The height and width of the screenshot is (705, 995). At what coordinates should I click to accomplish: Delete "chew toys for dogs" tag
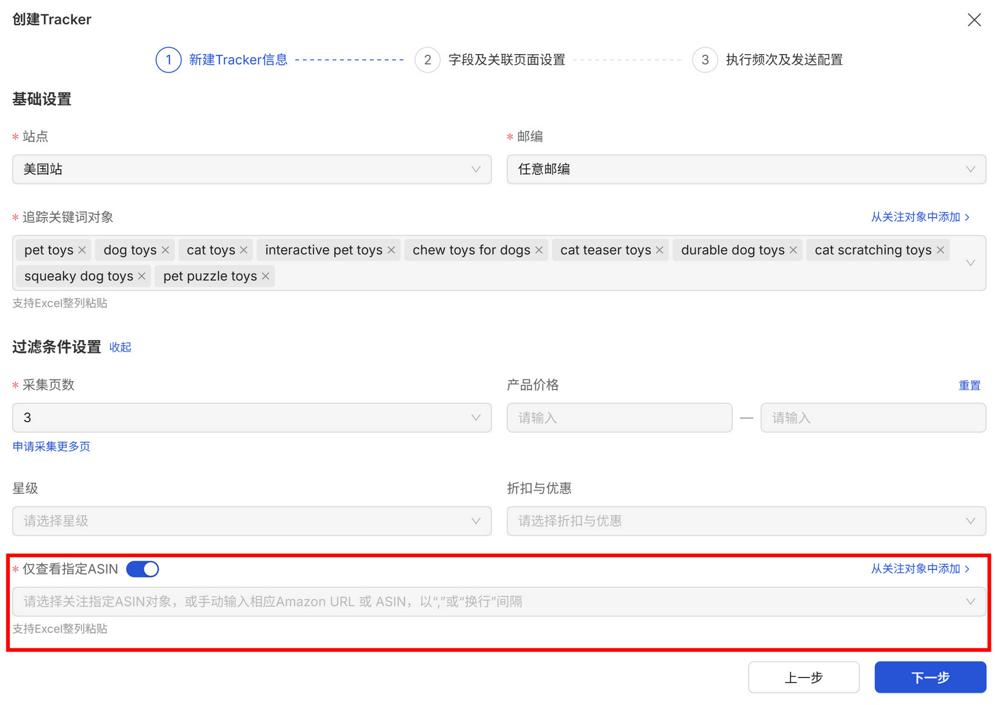(539, 250)
